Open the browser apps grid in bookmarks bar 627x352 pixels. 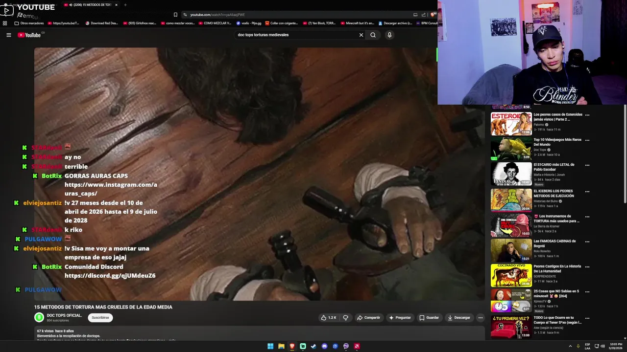pyautogui.click(x=5, y=23)
